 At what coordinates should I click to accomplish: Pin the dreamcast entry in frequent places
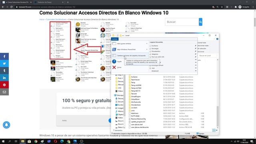pyautogui.click(x=196, y=71)
